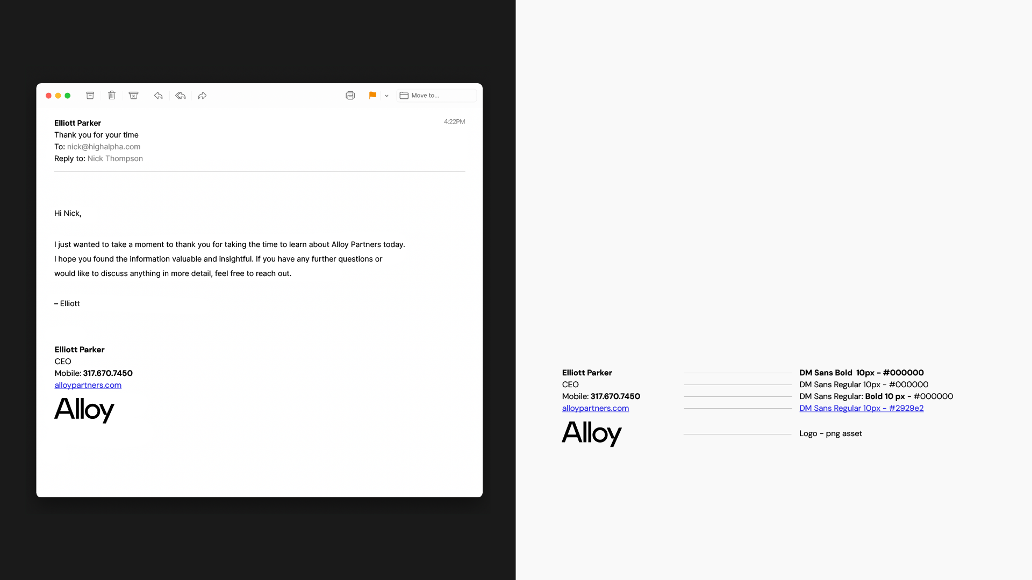The image size is (1032, 580).
Task: Open the DM Sans Regular #2929e2 spec link
Action: pos(861,408)
